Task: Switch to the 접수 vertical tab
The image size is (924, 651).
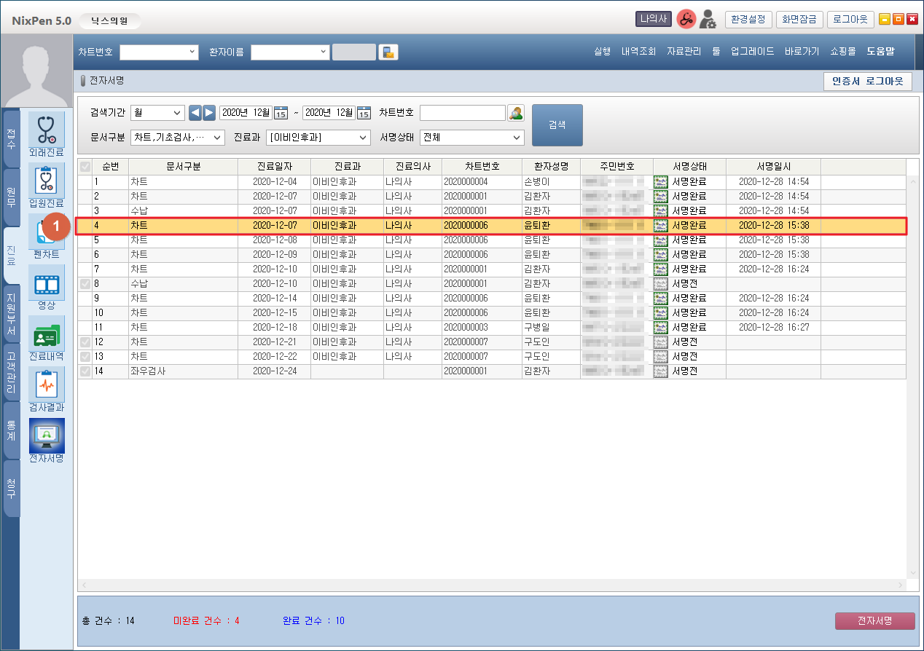Action: (x=11, y=138)
